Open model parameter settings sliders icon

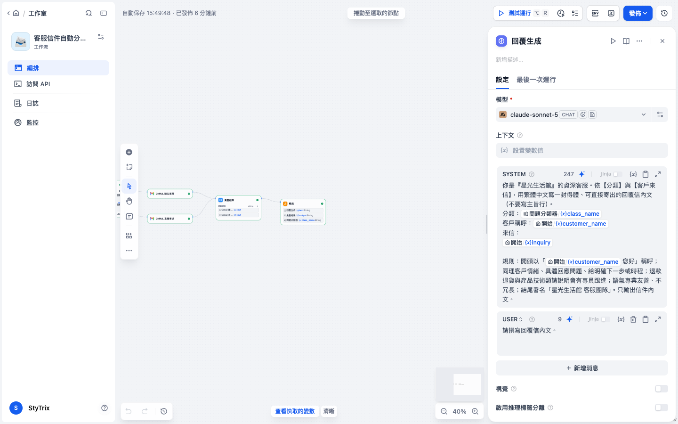coord(660,114)
